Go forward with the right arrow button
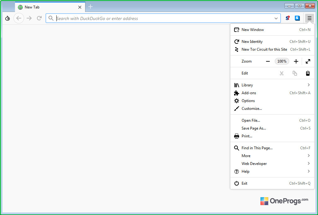 pos(29,18)
